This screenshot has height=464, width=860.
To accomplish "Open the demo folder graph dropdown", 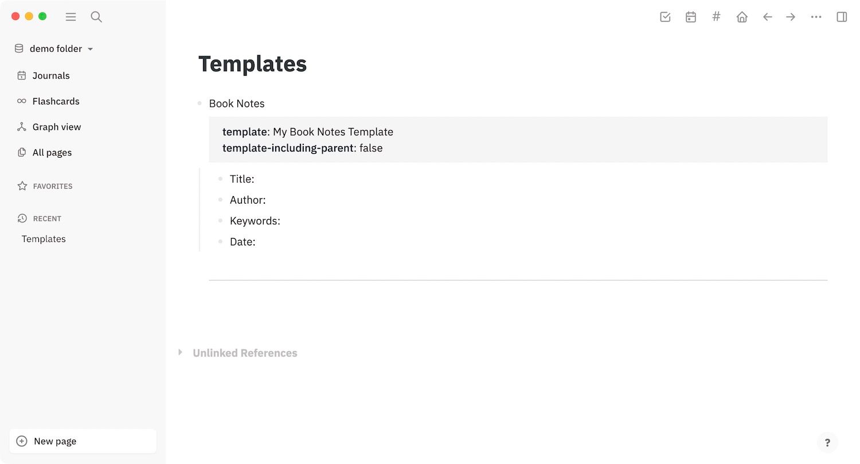I will point(54,49).
